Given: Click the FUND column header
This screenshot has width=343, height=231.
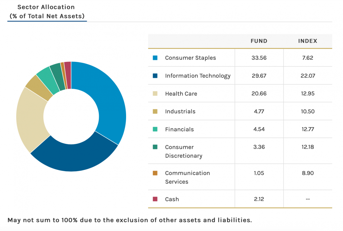Looking at the screenshot, I should pos(259,41).
